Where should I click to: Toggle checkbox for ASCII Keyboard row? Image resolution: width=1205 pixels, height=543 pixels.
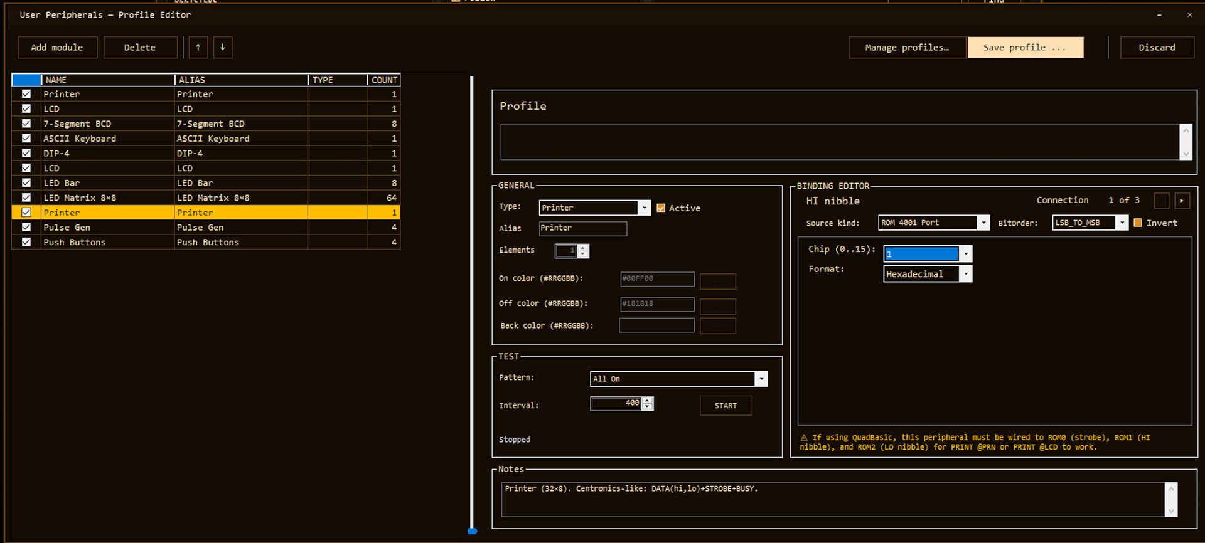26,138
